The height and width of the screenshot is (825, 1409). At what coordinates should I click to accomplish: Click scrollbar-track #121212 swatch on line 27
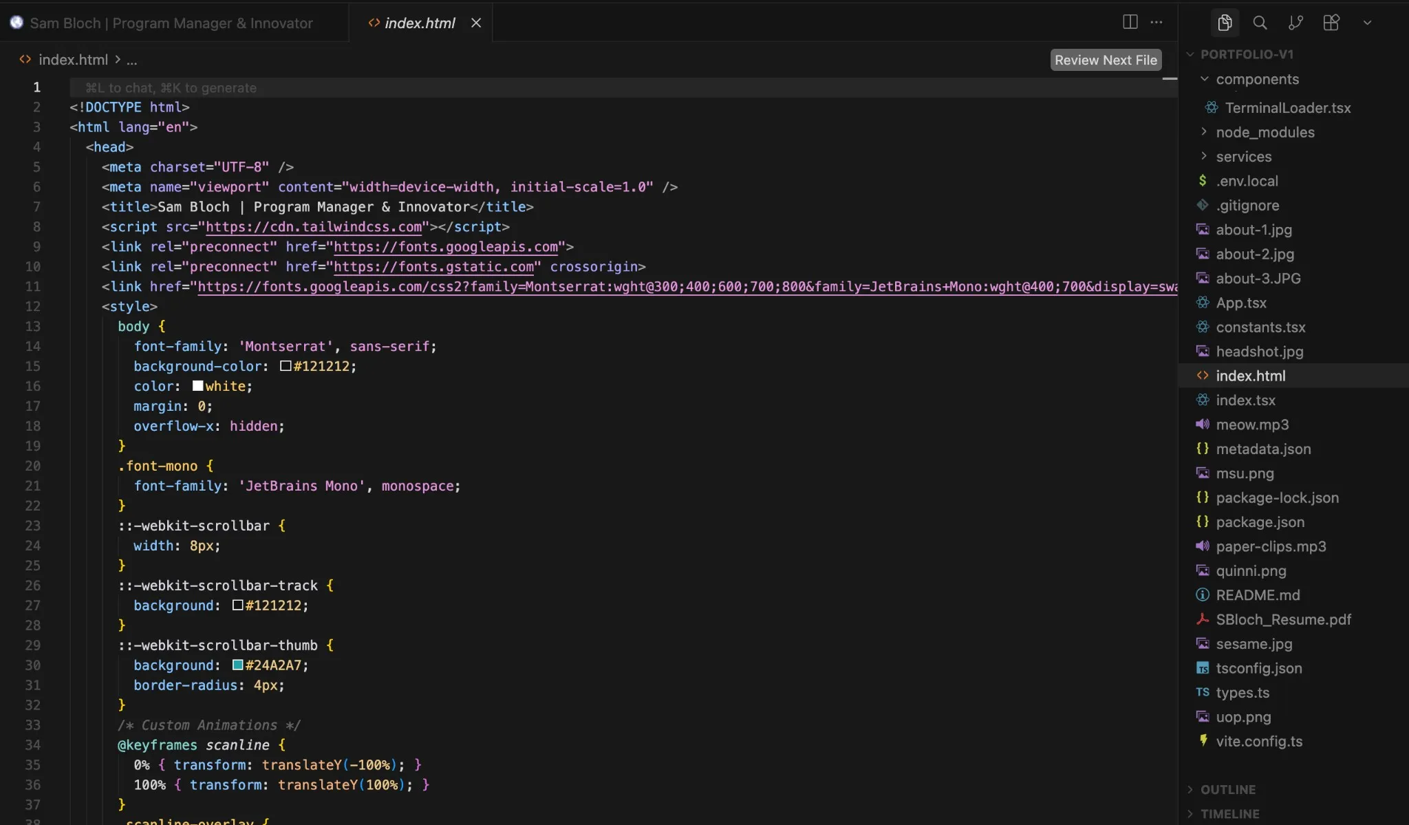pos(237,606)
